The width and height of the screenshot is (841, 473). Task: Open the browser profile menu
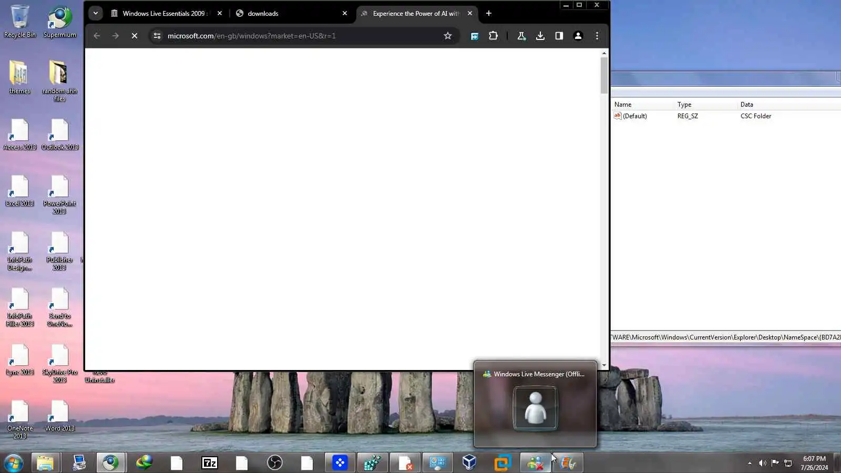(578, 36)
